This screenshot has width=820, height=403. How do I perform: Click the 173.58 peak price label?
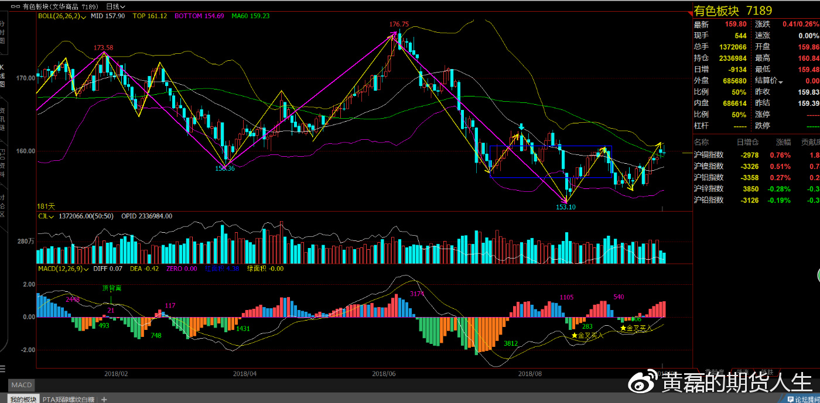[x=103, y=47]
